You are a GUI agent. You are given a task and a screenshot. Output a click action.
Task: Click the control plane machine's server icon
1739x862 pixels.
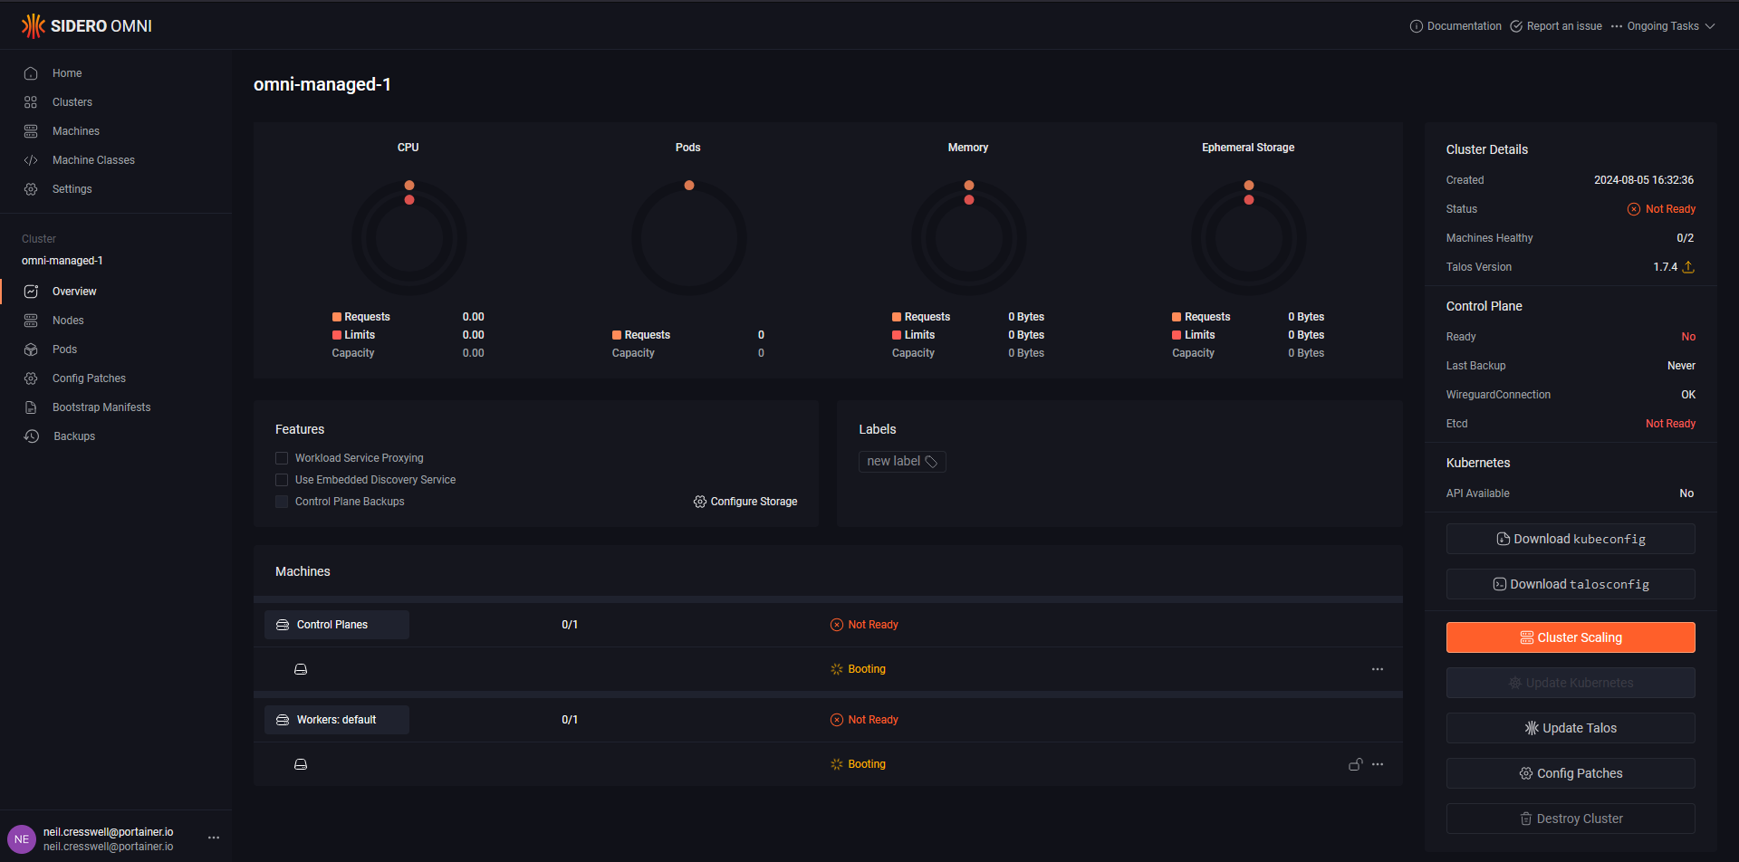301,669
